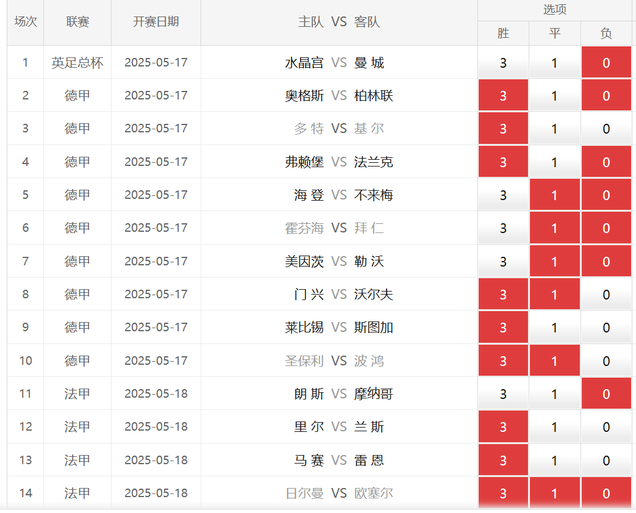Viewport: 636px width, 513px height.
Task: Click match number 10 in 圣保利 row
Action: pos(26,361)
